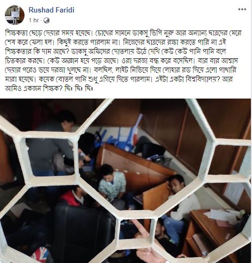Open the three-dot post options menu
252x263 pixels.
[242, 9]
